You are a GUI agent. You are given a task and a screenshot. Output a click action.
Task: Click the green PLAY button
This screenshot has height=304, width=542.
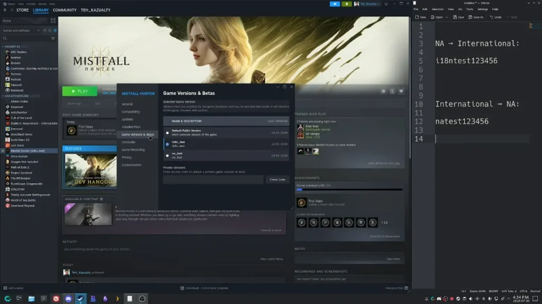tap(80, 91)
